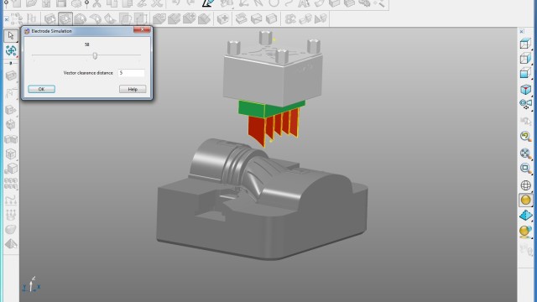Click the pressed solid feature toolbar button
The height and width of the screenshot is (302, 537).
point(65,18)
